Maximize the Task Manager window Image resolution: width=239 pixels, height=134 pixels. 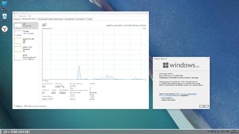pyautogui.click(x=142, y=13)
